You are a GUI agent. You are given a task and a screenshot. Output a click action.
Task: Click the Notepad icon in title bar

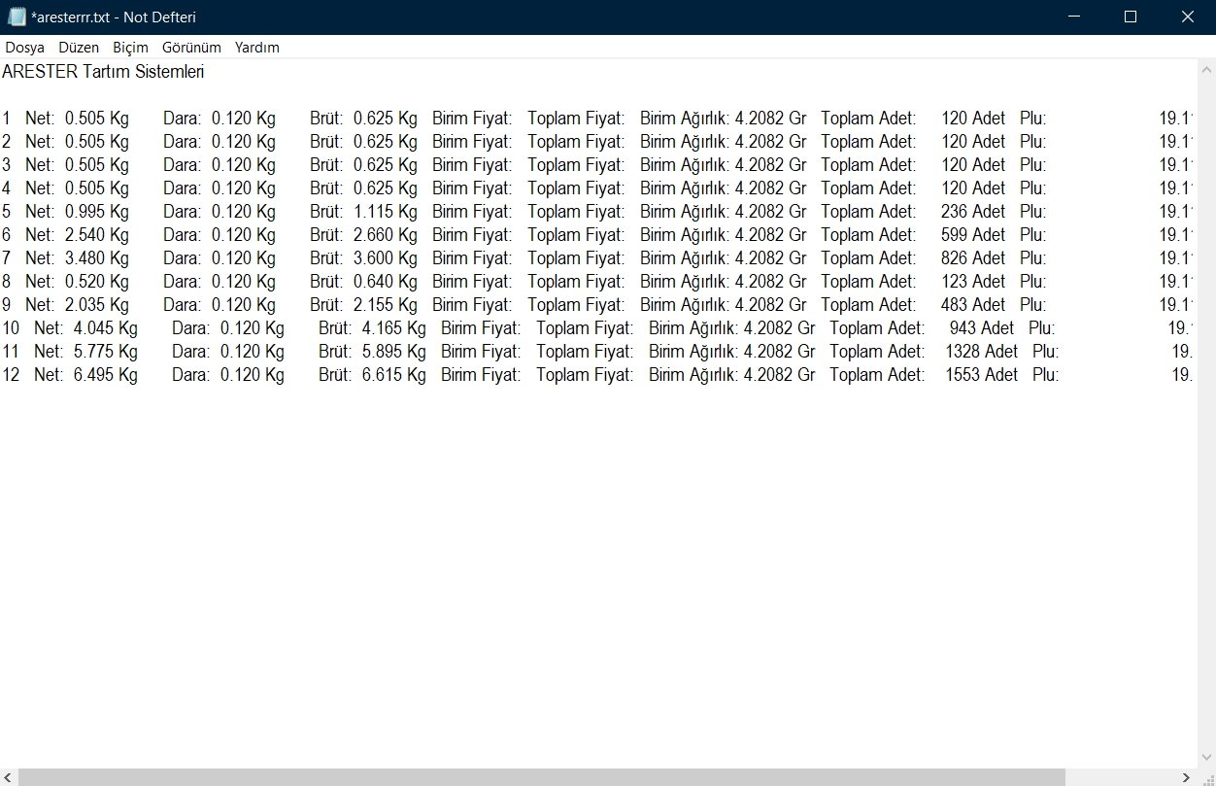click(x=16, y=17)
